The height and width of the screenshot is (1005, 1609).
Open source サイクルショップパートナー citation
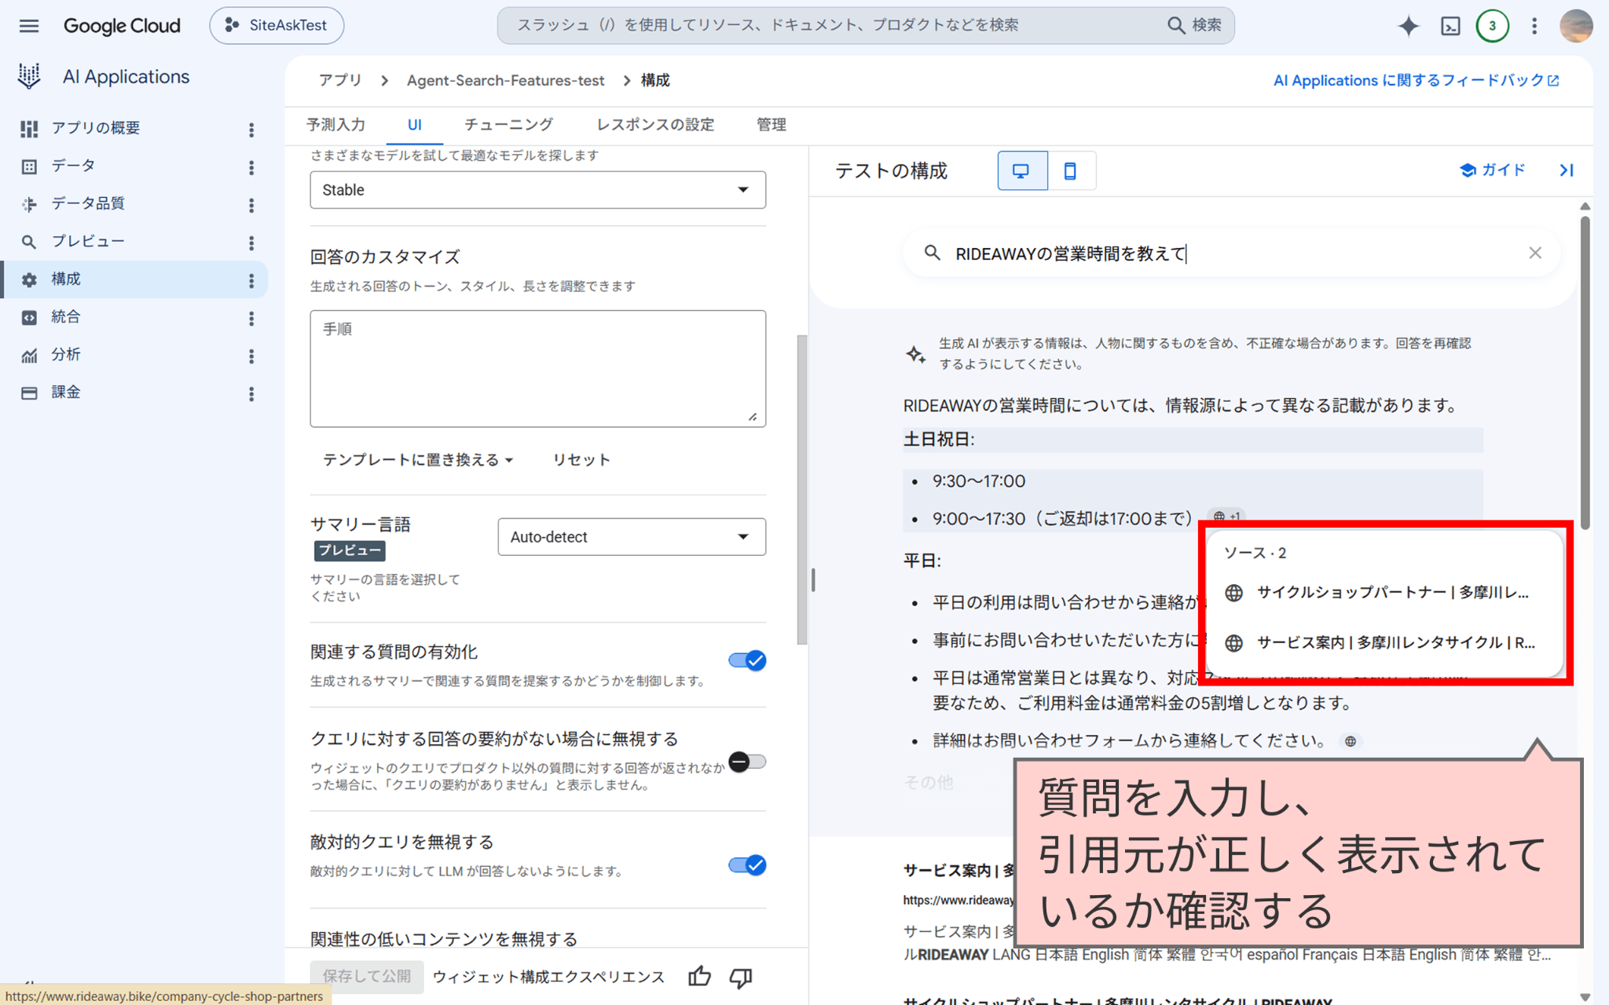click(1384, 593)
